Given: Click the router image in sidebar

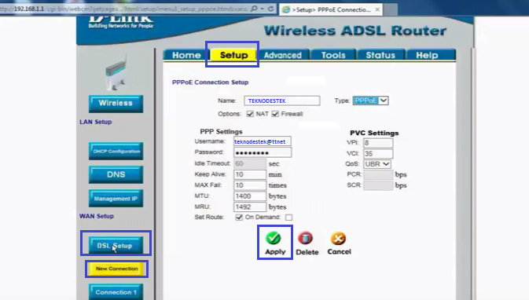Looking at the screenshot, I should (x=116, y=73).
